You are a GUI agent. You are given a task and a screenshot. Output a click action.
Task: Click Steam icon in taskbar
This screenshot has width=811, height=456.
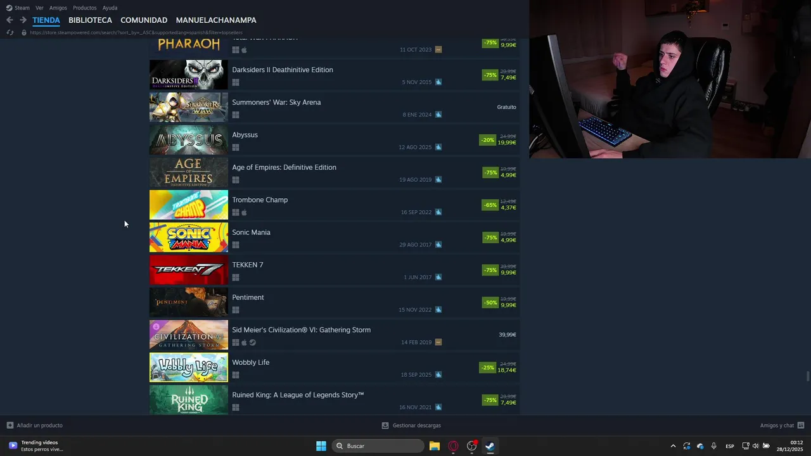(490, 446)
